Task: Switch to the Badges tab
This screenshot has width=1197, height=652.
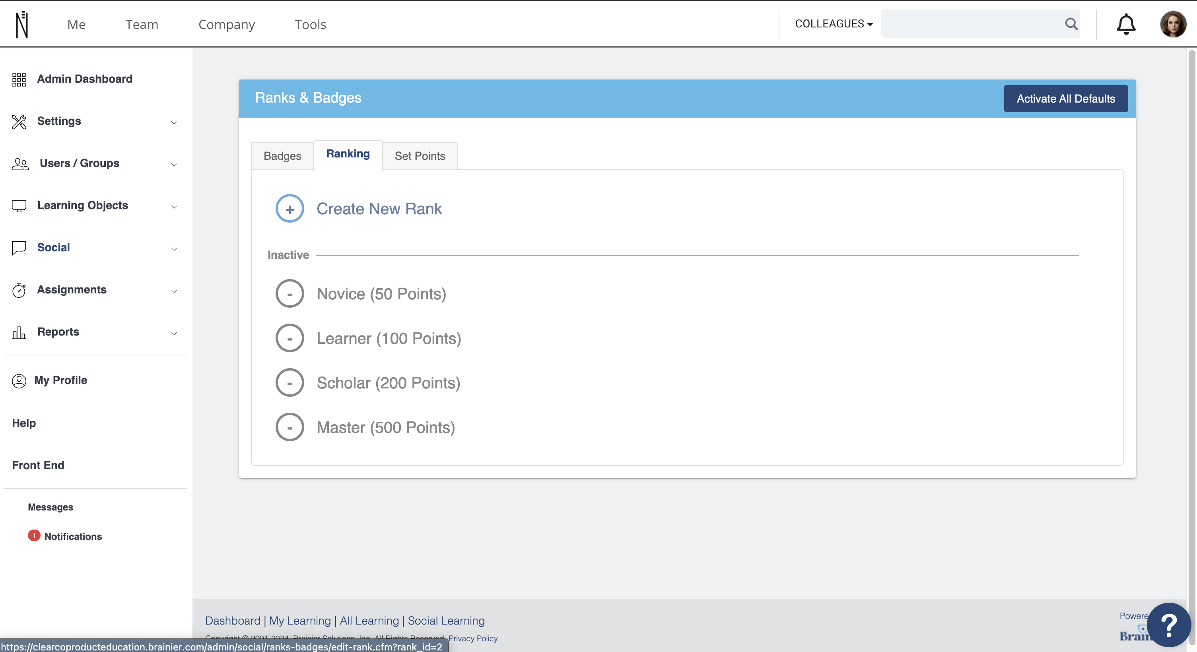Action: (x=282, y=156)
